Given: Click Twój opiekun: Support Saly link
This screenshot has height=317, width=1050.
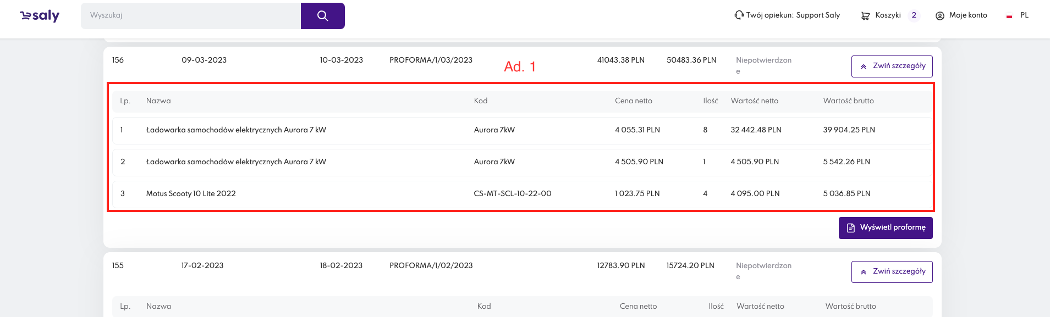Looking at the screenshot, I should click(793, 15).
